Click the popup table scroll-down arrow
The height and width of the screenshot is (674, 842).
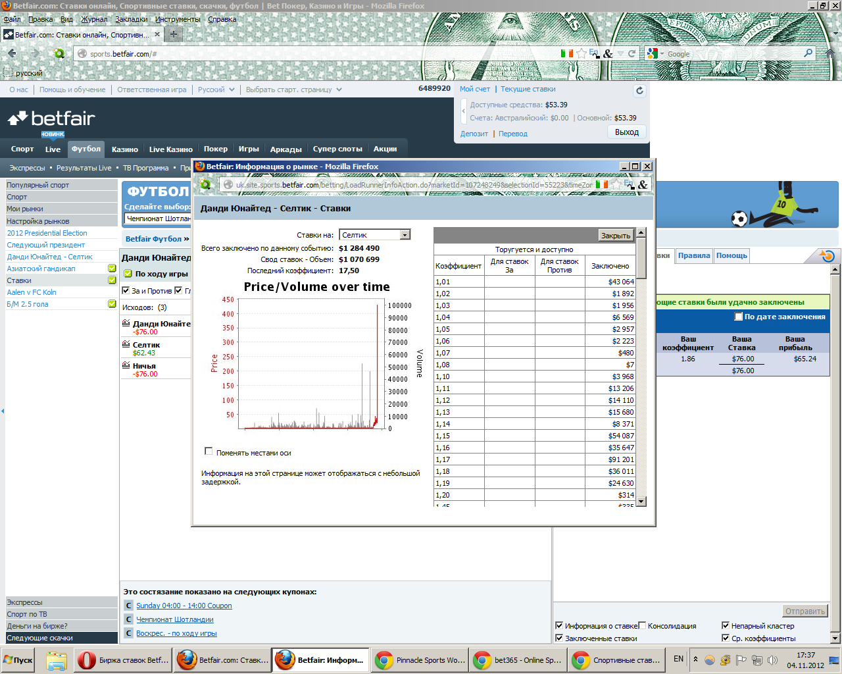[x=641, y=501]
